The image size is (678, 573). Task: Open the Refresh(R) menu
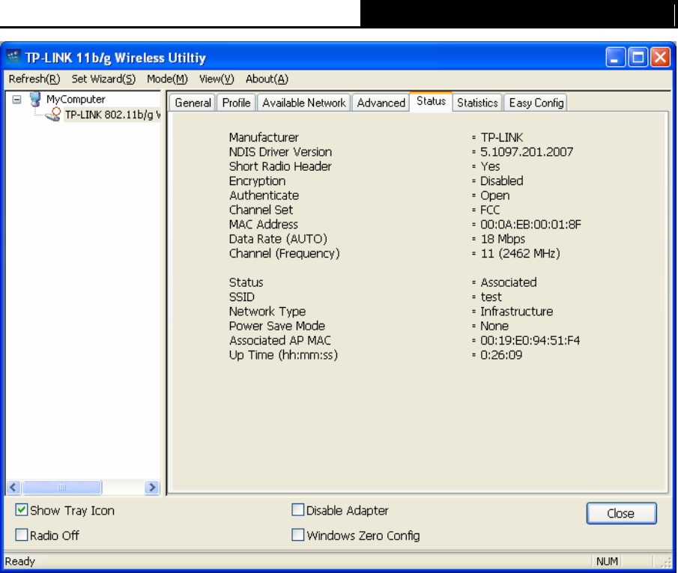pyautogui.click(x=34, y=79)
